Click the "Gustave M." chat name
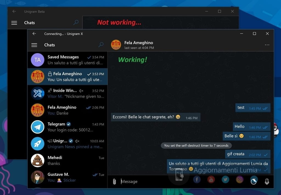This screenshot has height=195, width=281. 58,174
